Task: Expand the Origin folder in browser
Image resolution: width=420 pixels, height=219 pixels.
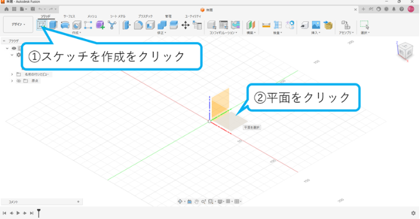Action: (x=12, y=80)
